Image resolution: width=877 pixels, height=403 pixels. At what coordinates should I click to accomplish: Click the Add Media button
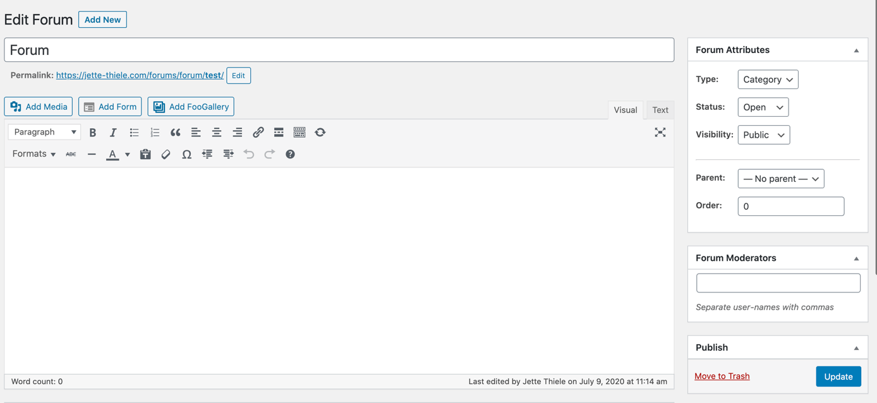[x=39, y=107]
